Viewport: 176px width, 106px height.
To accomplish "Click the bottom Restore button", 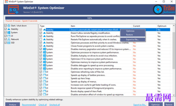I will point(169,104).
